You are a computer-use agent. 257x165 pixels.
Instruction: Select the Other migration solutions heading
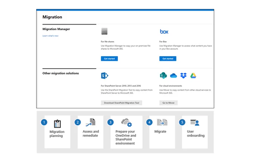pos(60,73)
